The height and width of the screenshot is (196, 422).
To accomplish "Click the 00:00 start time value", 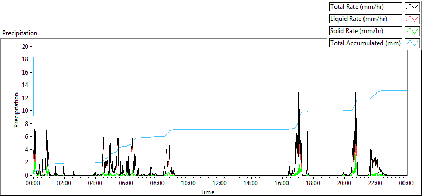I will click(33, 184).
